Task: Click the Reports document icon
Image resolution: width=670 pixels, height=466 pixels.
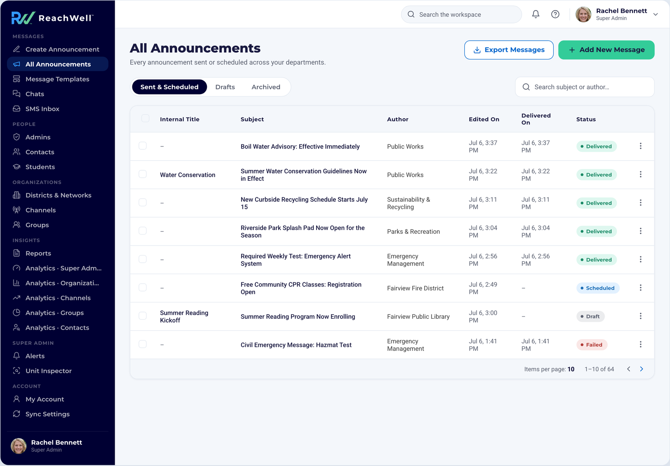Action: (17, 253)
